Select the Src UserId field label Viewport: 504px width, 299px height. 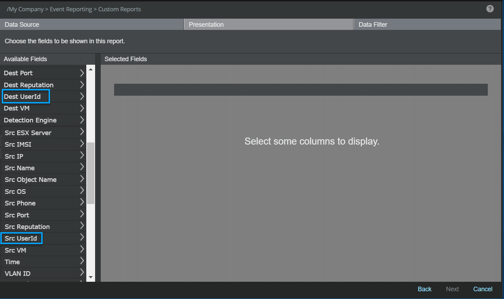21,238
